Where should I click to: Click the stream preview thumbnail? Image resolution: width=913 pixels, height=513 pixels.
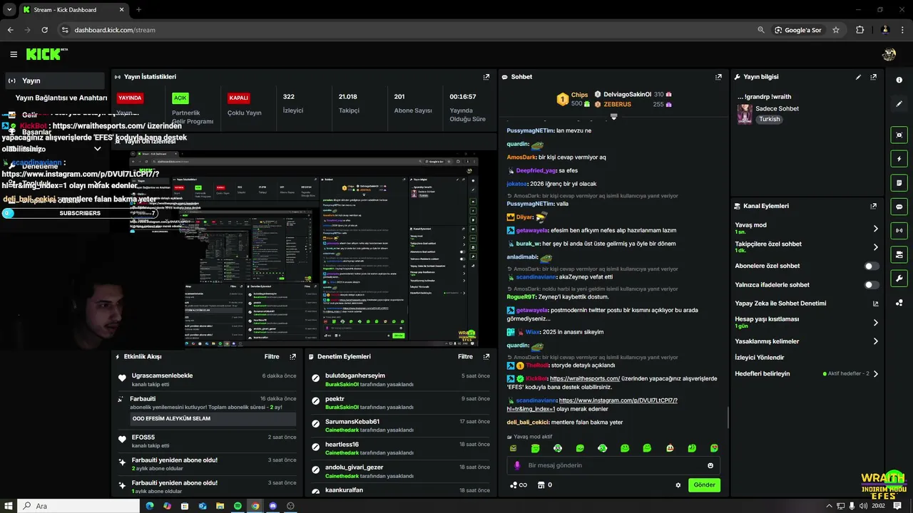click(303, 249)
